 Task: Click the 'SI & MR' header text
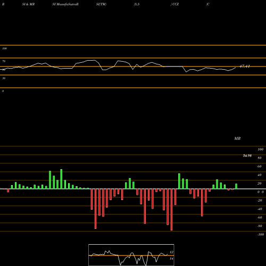coord(28,4)
